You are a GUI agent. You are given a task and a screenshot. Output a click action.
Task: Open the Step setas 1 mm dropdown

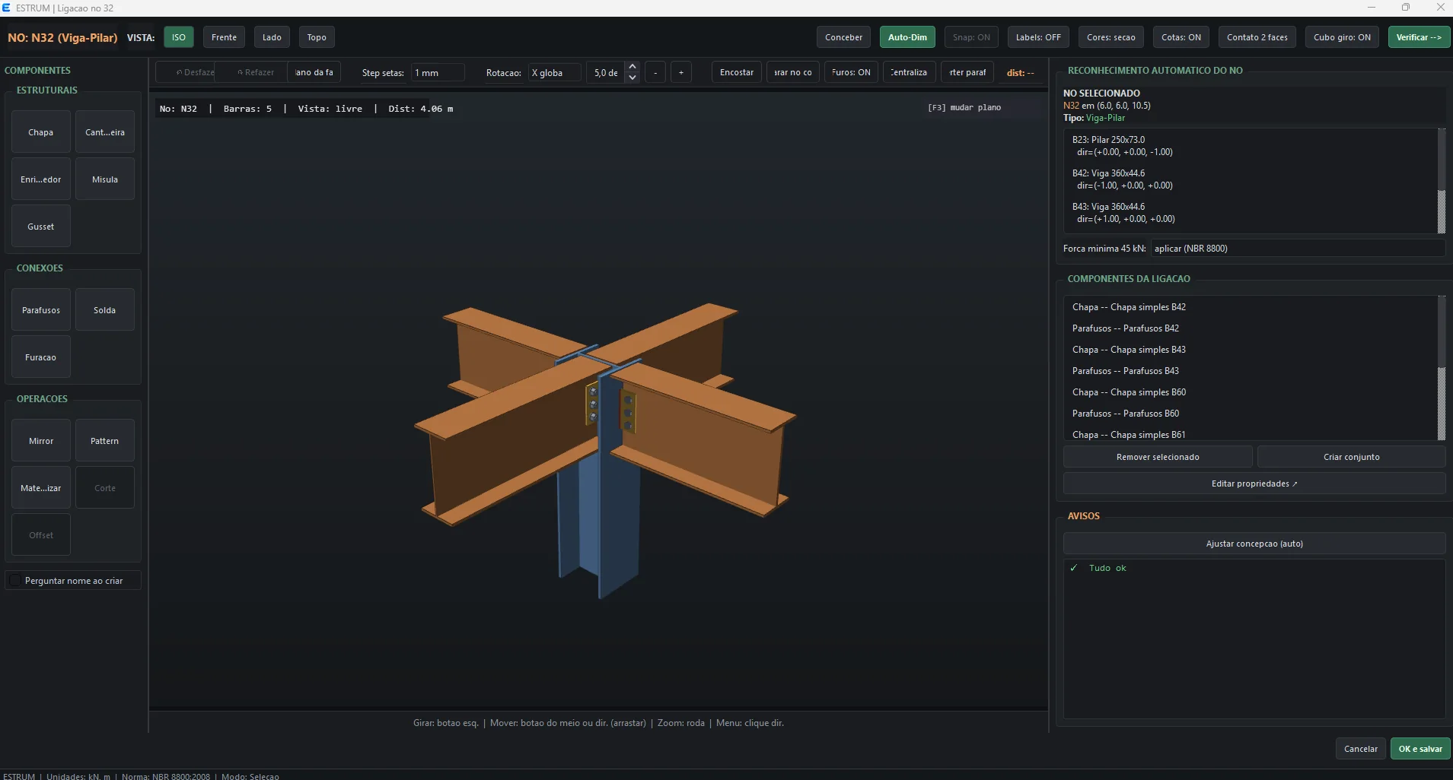pos(438,73)
